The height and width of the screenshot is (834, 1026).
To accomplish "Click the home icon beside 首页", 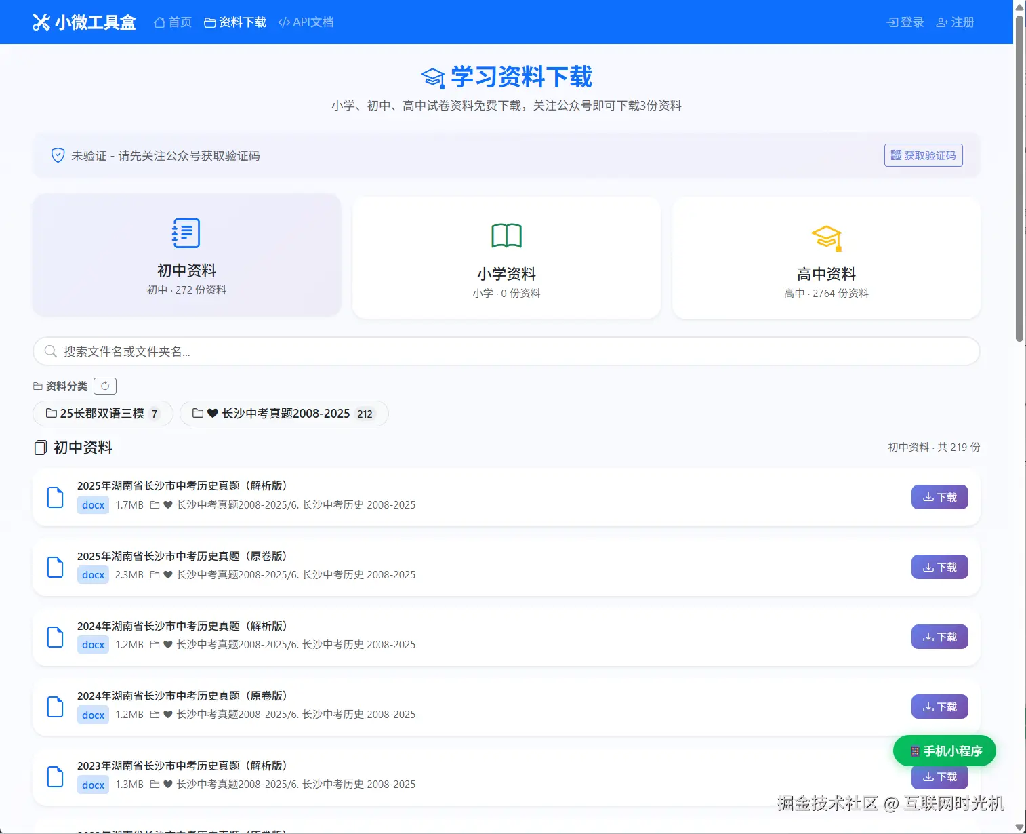I will point(160,22).
